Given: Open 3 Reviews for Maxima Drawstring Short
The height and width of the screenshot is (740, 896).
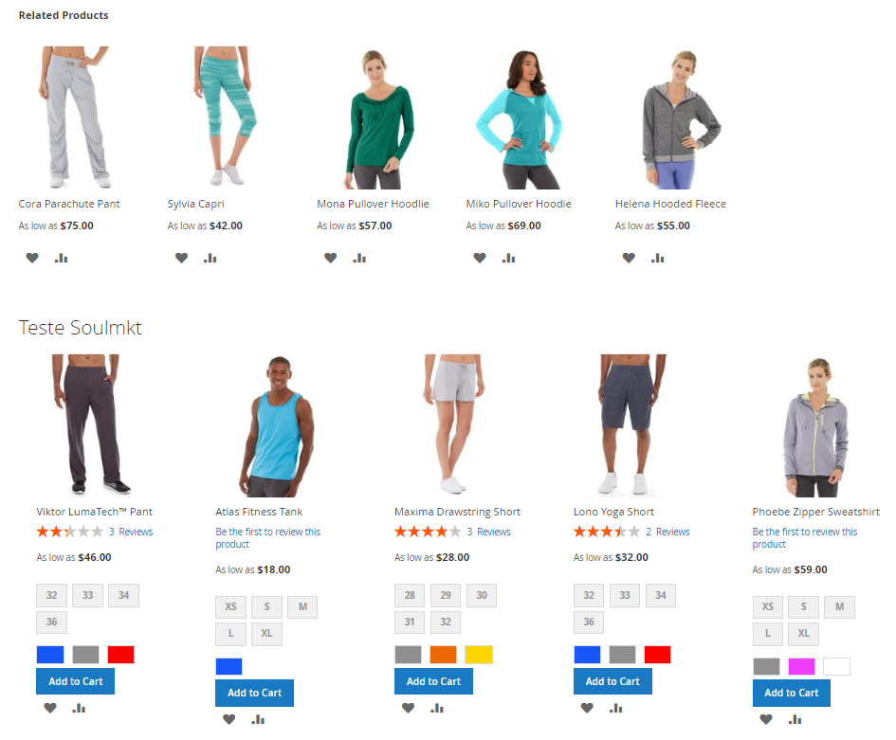Looking at the screenshot, I should click(x=488, y=532).
